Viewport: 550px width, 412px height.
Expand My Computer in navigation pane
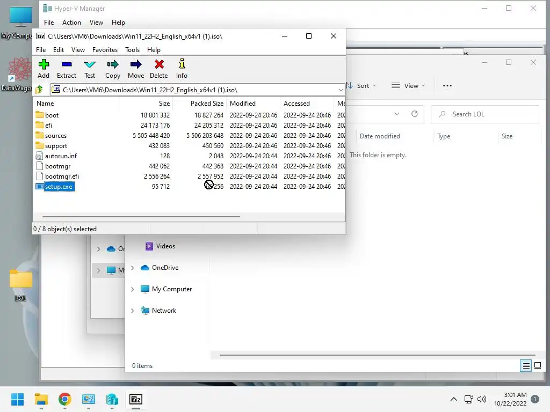tap(132, 289)
